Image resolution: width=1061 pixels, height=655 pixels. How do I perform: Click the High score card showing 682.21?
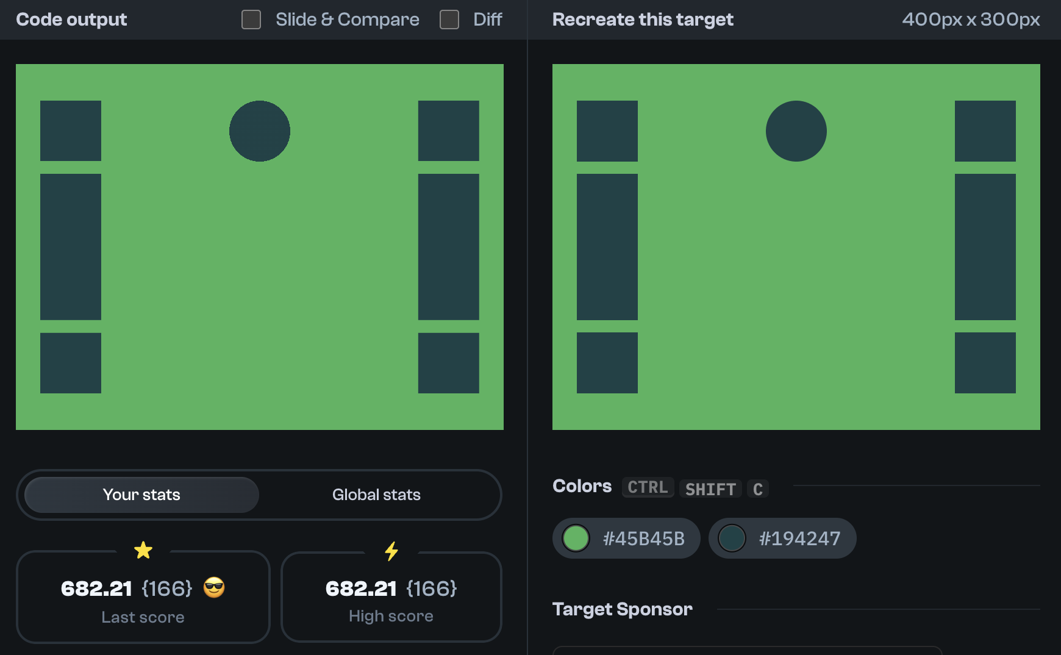(391, 598)
